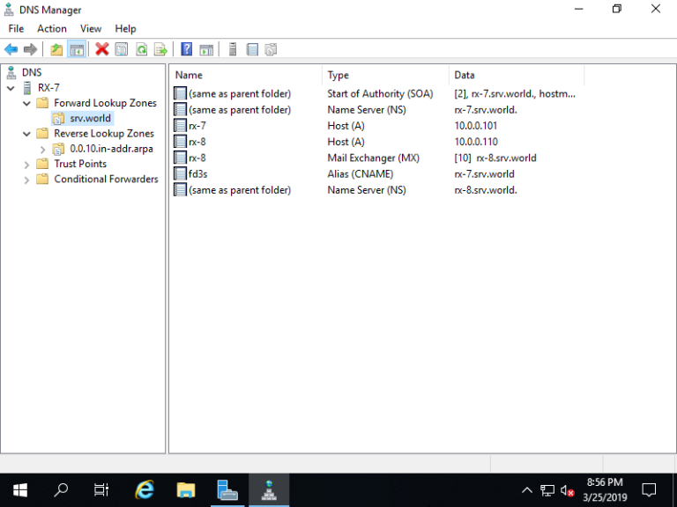Sort records by Data column header
677x507 pixels.
pyautogui.click(x=517, y=75)
